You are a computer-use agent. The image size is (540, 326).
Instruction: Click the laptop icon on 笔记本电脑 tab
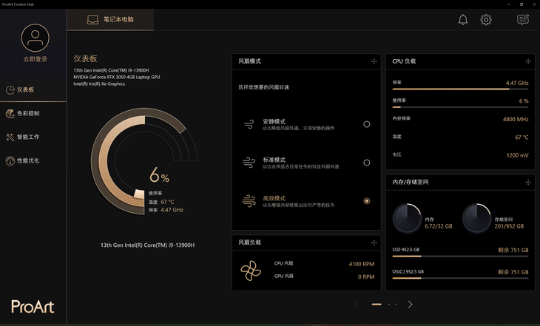(92, 20)
